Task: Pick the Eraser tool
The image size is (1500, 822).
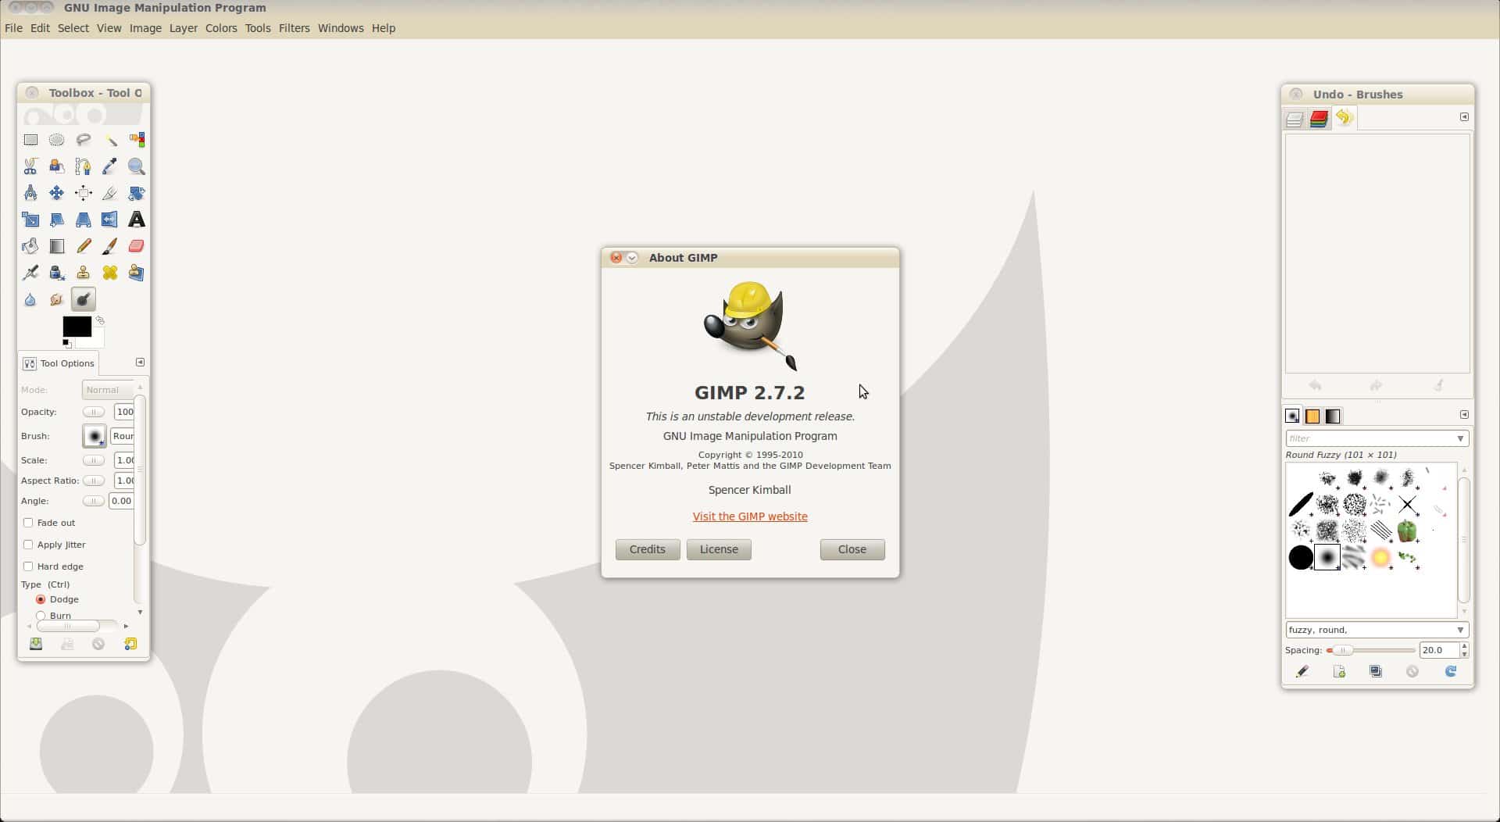Action: coord(136,246)
